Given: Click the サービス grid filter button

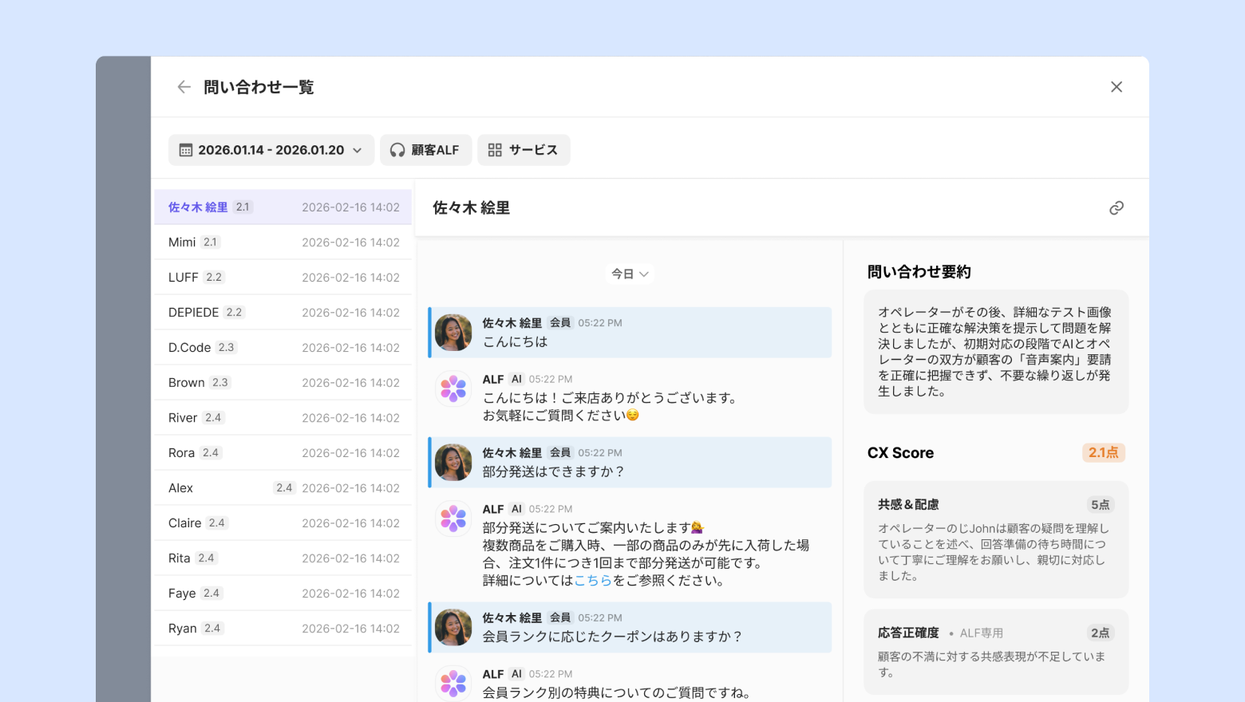Looking at the screenshot, I should coord(523,150).
